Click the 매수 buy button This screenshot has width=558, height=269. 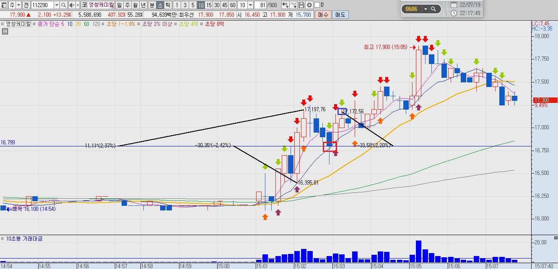point(323,15)
